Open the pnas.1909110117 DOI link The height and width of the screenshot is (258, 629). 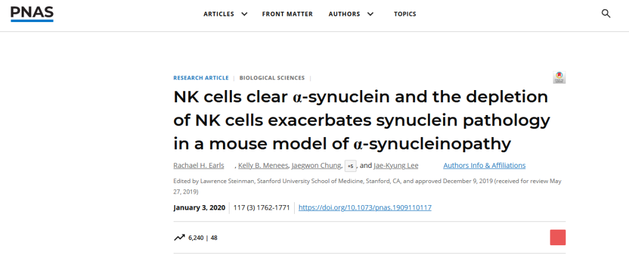365,207
